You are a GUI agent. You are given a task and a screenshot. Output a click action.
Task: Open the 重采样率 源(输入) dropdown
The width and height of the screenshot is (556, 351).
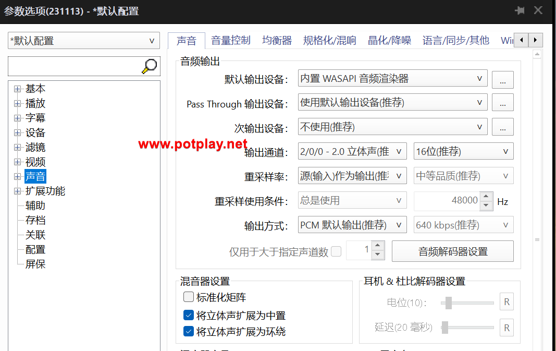point(352,176)
